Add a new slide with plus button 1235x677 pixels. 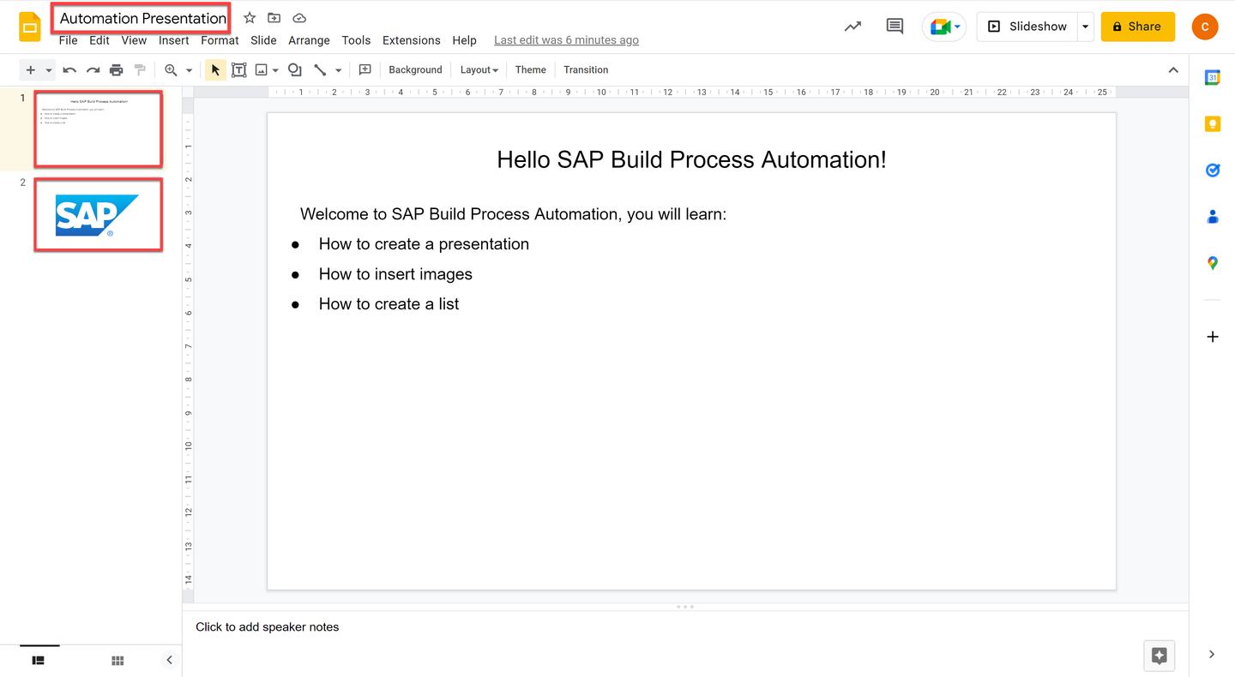[x=31, y=70]
